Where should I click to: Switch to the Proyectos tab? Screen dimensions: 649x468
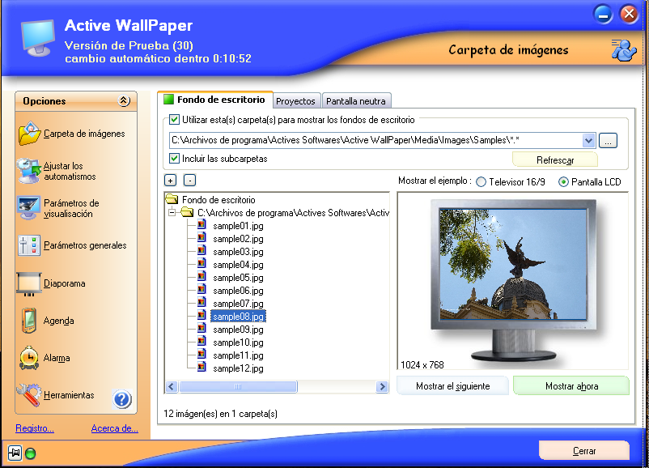click(295, 101)
